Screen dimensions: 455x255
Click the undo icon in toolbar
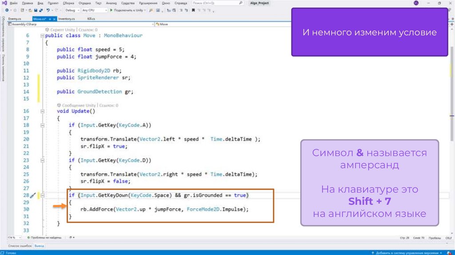pyautogui.click(x=48, y=10)
